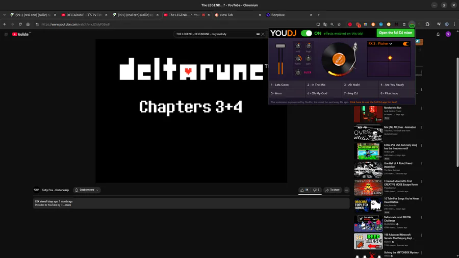
Task: Open the tab search dropdown arrow
Action: (4, 15)
